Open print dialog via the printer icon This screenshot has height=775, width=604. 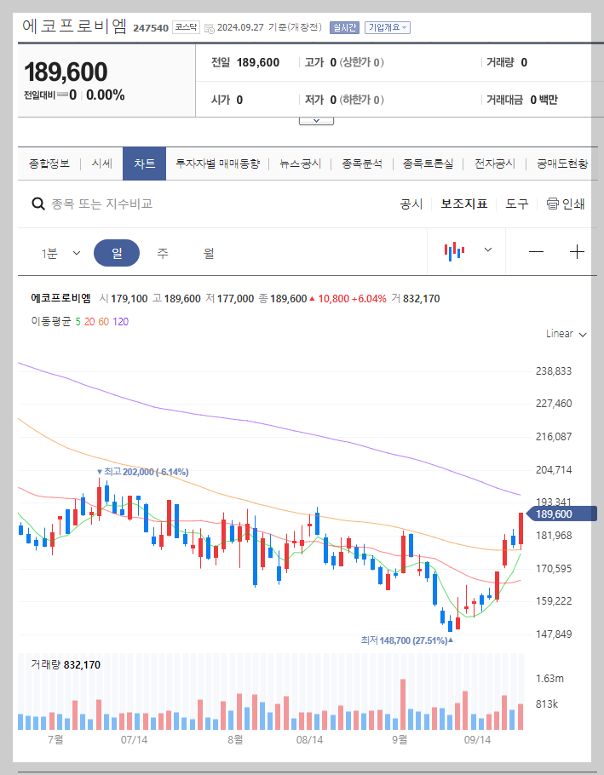(x=555, y=204)
